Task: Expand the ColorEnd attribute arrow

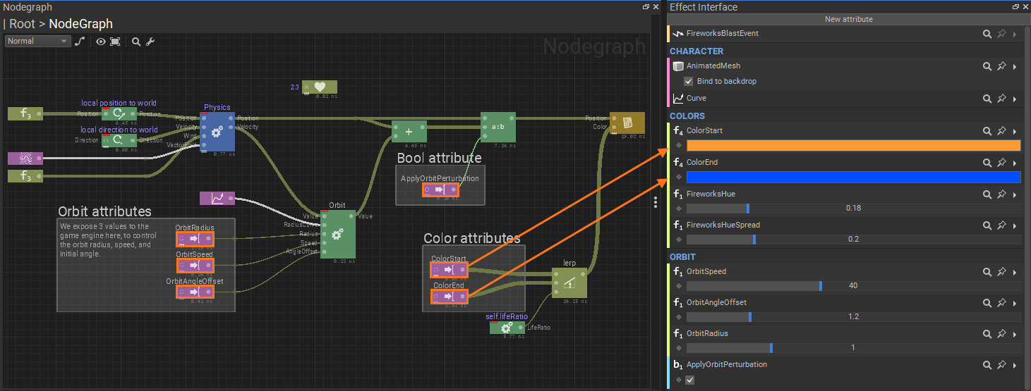Action: coord(1015,163)
